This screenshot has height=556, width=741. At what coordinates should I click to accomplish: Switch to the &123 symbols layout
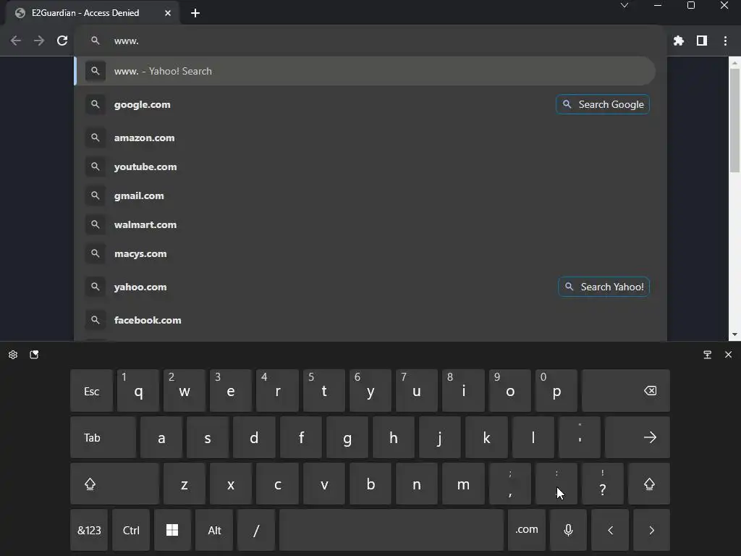click(x=89, y=530)
